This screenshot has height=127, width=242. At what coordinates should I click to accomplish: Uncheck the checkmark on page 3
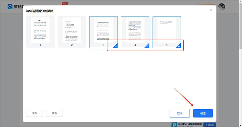point(116,46)
